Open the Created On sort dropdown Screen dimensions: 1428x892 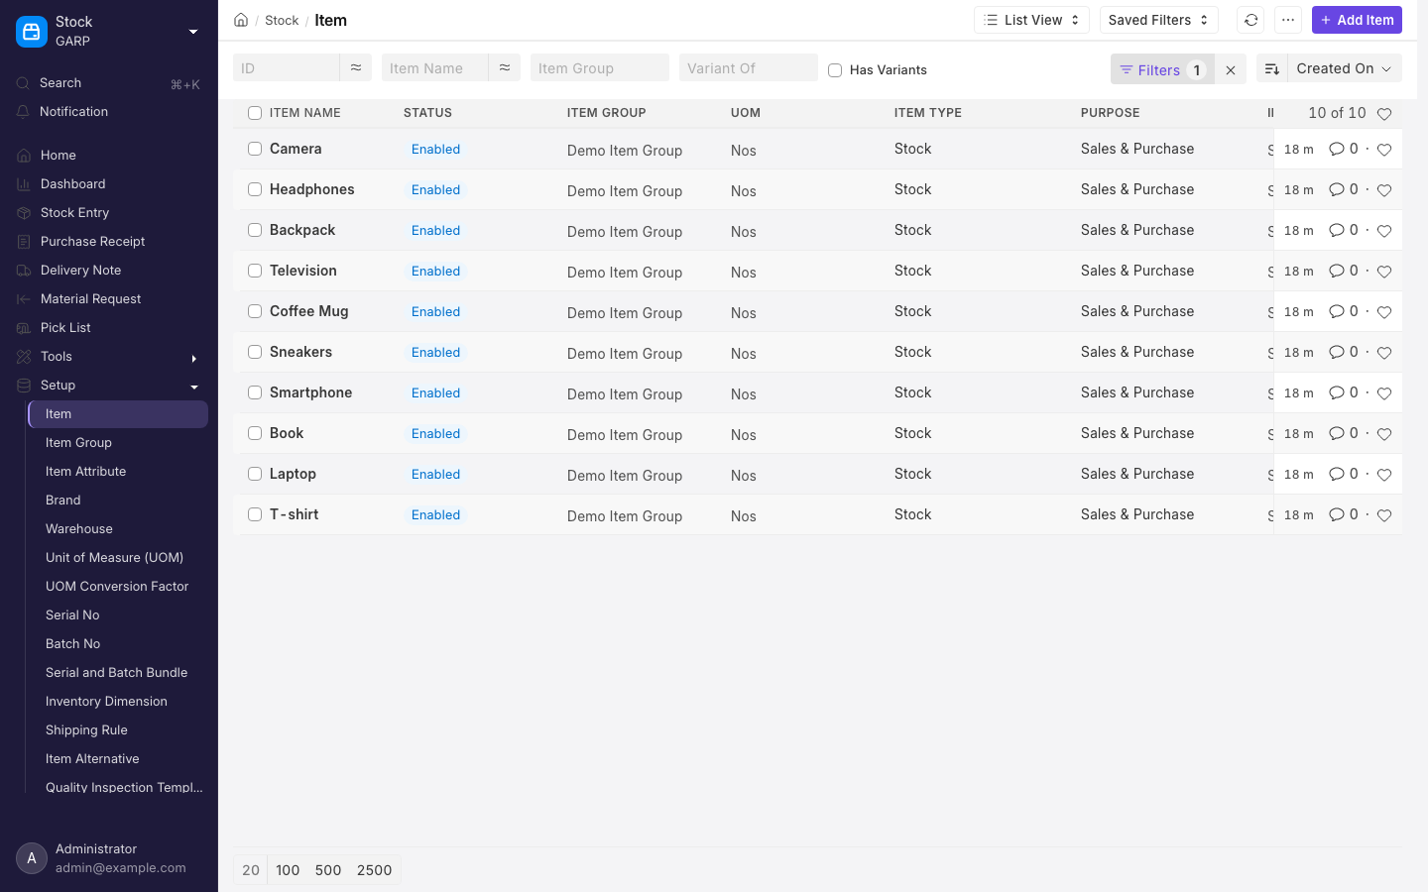(x=1345, y=69)
